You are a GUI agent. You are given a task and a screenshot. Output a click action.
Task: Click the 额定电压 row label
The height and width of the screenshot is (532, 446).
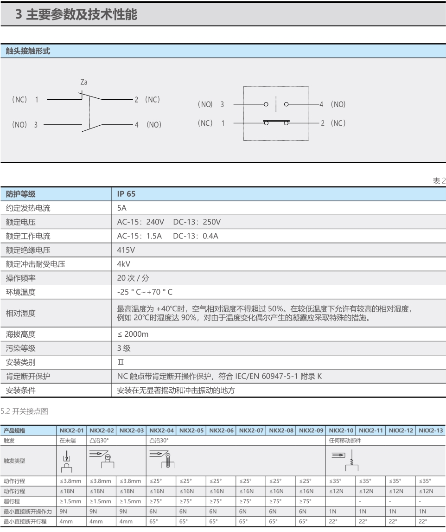21,222
